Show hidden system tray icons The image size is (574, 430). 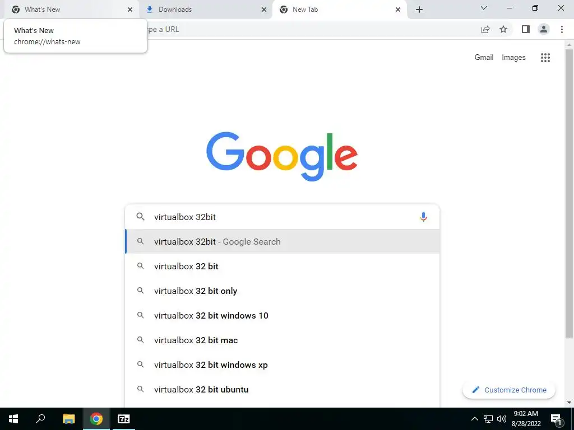click(x=474, y=419)
